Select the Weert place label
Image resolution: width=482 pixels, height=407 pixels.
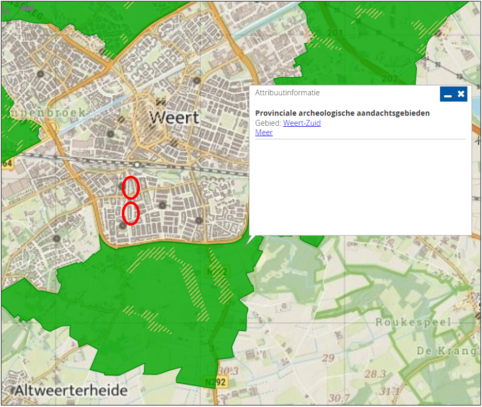pyautogui.click(x=174, y=118)
